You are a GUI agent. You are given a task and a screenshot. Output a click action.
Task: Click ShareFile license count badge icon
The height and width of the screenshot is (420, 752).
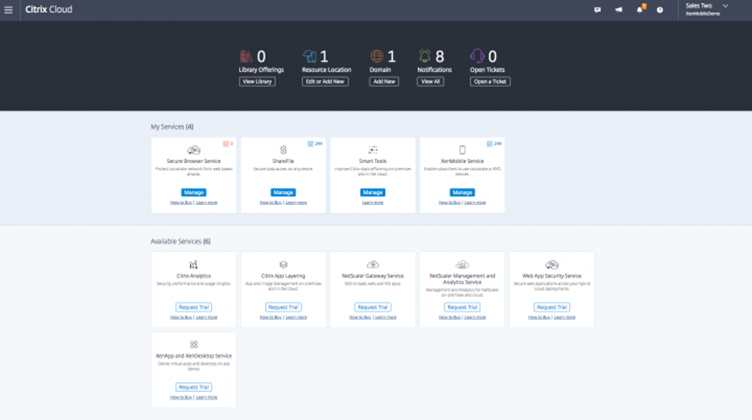point(310,144)
